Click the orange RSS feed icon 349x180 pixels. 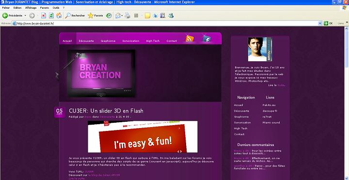190,38
